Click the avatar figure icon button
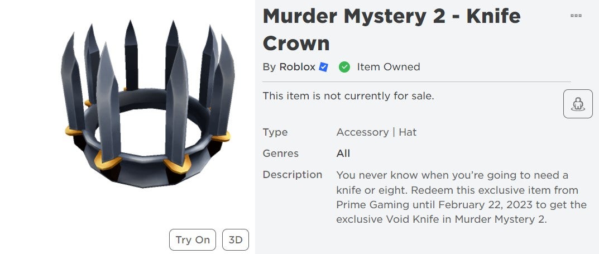This screenshot has width=599, height=254. point(578,104)
